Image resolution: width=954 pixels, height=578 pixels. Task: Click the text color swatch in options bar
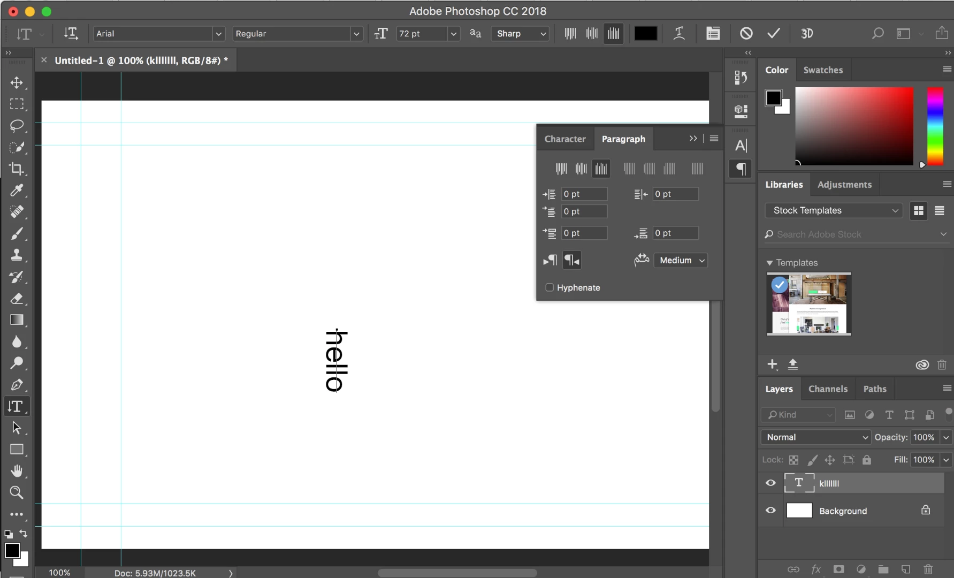(x=646, y=34)
